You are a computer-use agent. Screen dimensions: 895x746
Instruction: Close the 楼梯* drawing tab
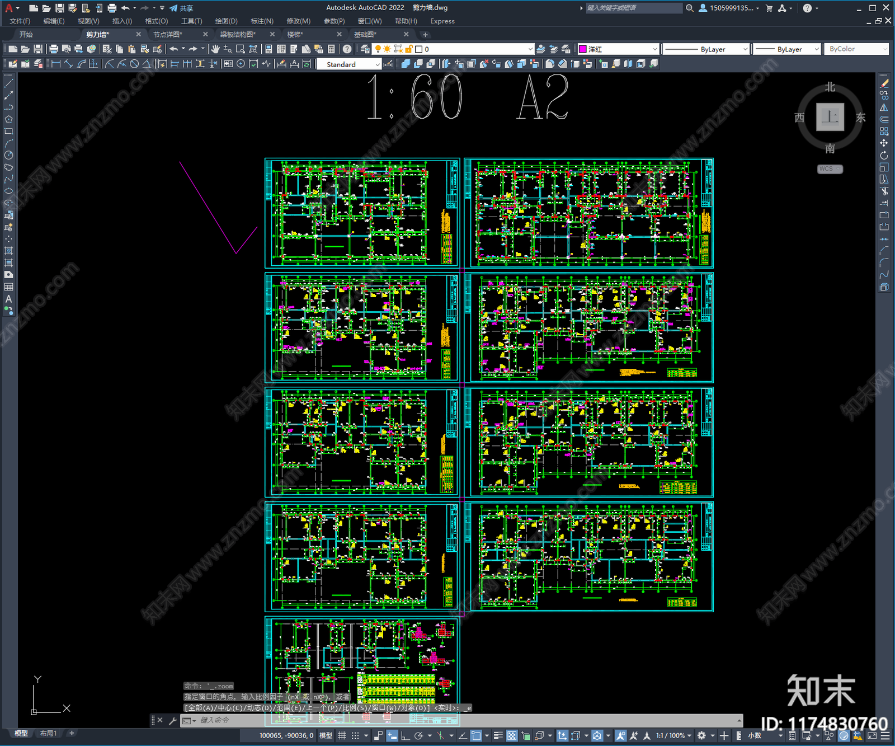point(339,35)
